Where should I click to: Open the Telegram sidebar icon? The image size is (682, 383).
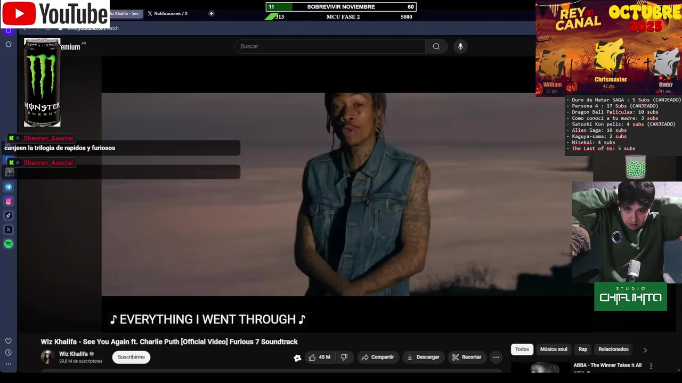pyautogui.click(x=9, y=187)
